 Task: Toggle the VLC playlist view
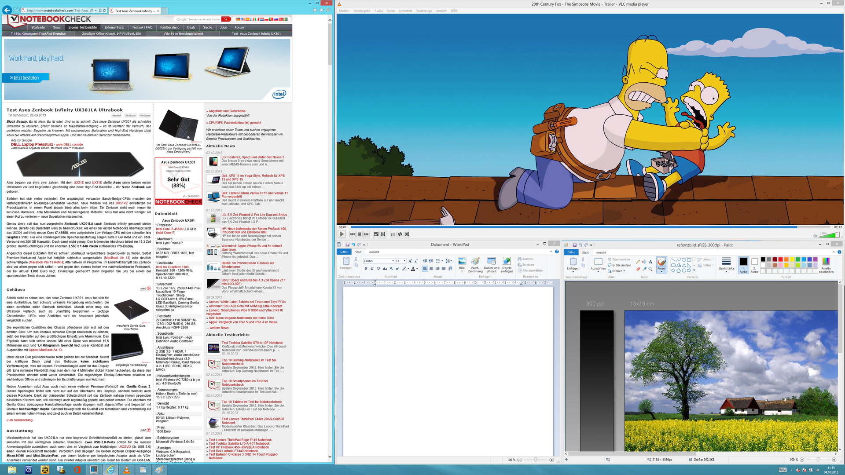(393, 234)
